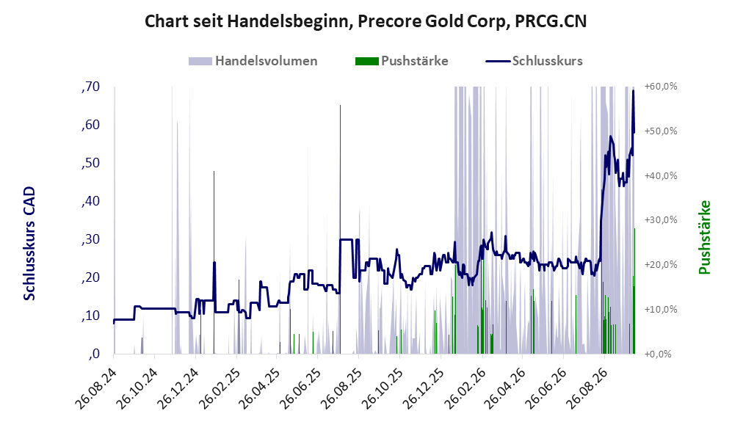The image size is (732, 433).
Task: Select the Handelsvolumen legend label
Action: click(266, 61)
